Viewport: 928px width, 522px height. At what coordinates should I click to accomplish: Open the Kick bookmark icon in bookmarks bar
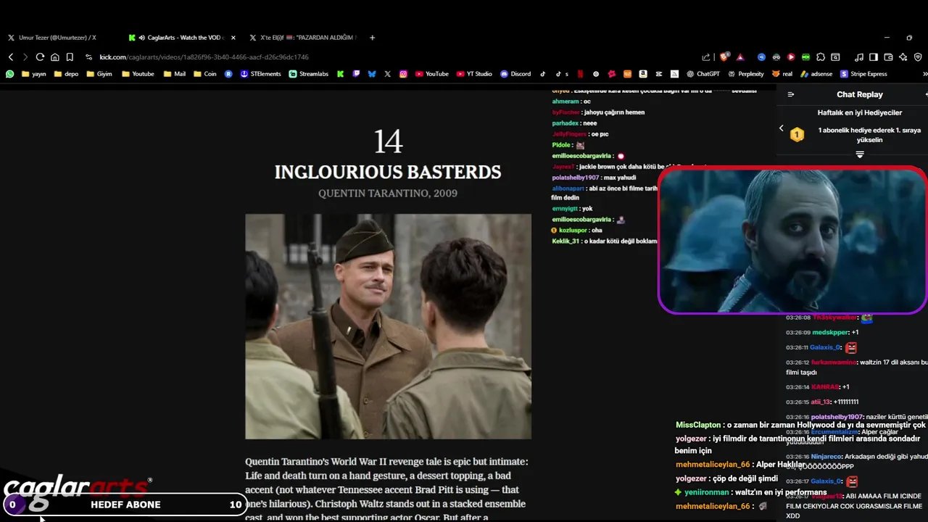340,74
